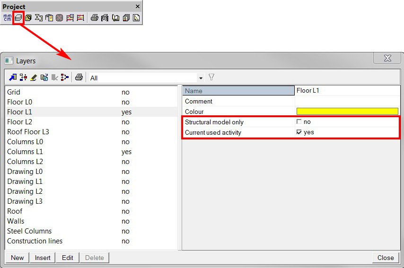
Task: Click the Edit button
Action: click(x=68, y=258)
